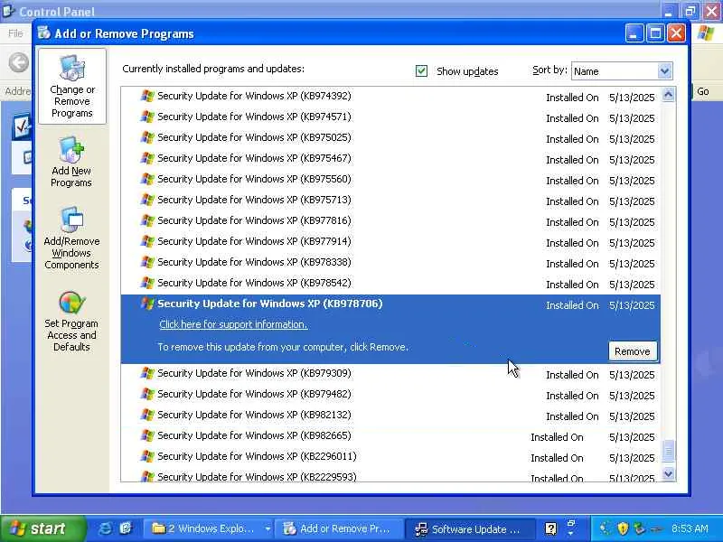Click Internet Explorer quick launch icon
Image resolution: width=723 pixels, height=542 pixels.
[x=105, y=528]
